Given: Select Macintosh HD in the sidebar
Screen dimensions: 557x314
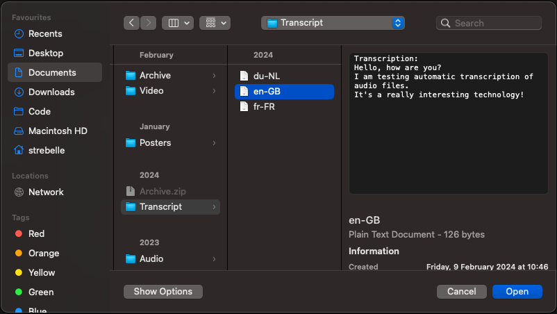Looking at the screenshot, I should (55, 131).
